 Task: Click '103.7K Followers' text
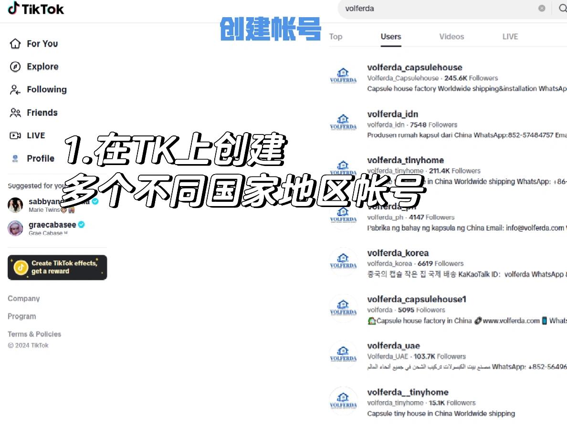click(440, 356)
